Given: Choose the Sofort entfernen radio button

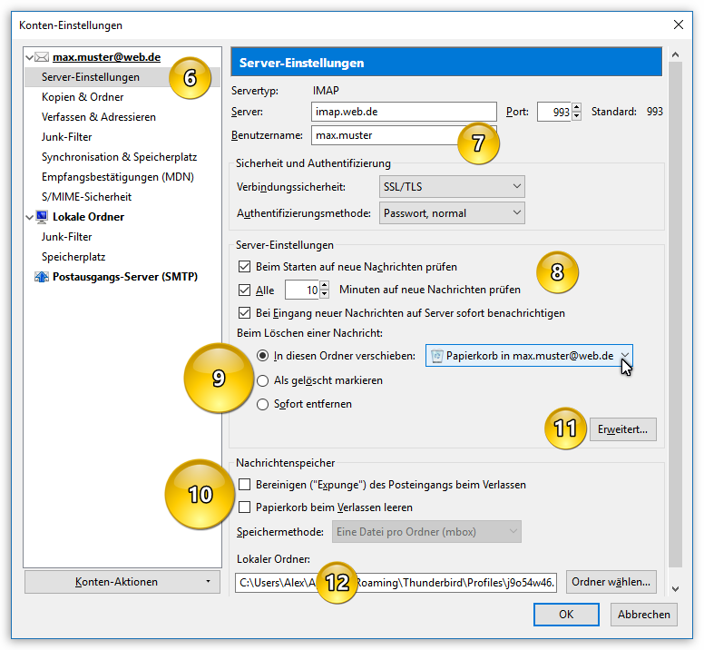Looking at the screenshot, I should (263, 404).
